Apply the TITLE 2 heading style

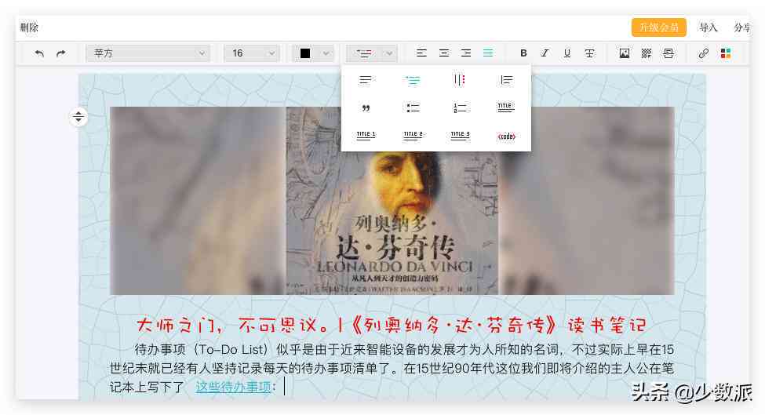coord(413,136)
